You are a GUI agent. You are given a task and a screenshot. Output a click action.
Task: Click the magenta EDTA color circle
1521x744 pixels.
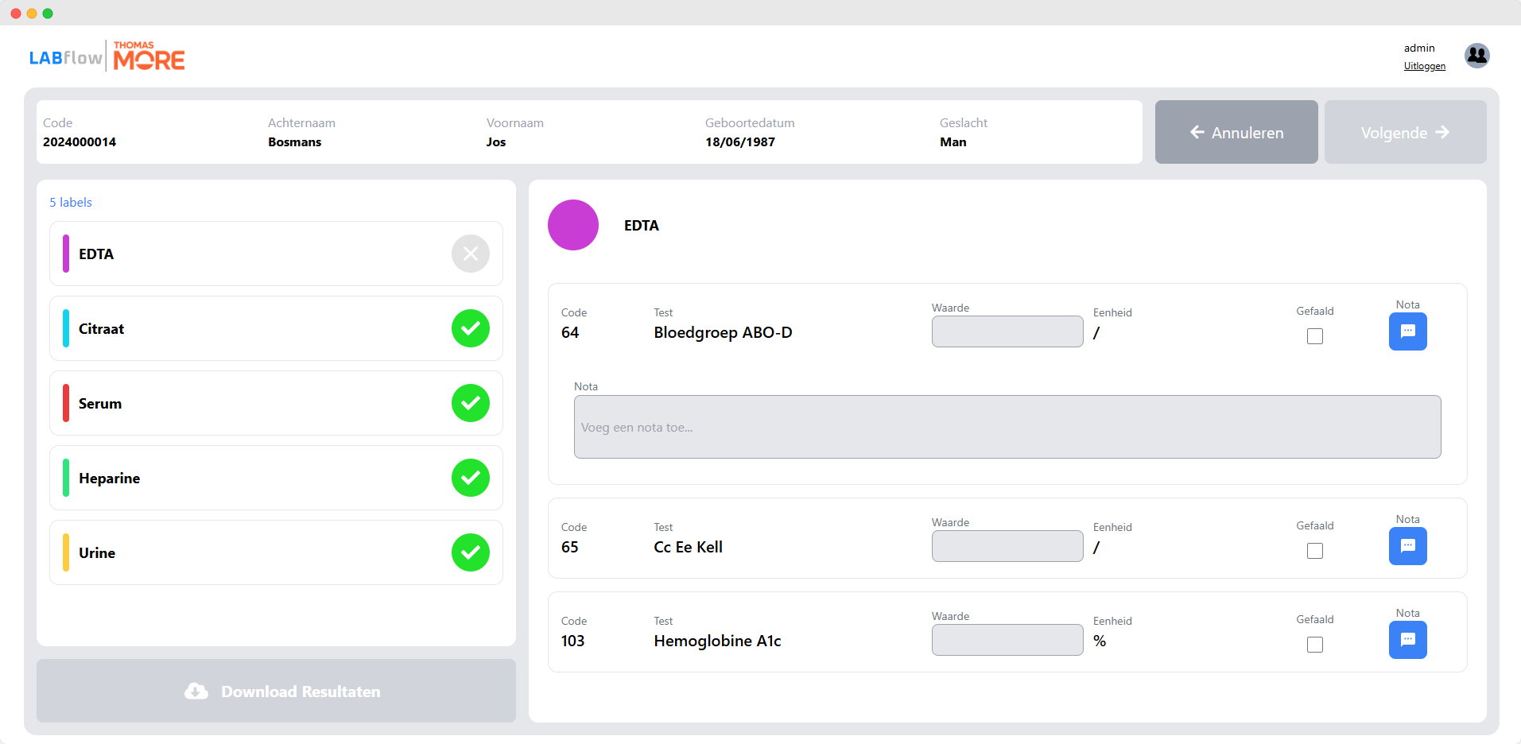click(x=572, y=225)
